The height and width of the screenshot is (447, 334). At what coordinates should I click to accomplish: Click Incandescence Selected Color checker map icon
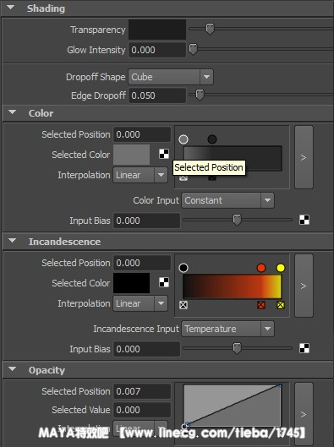[164, 282]
